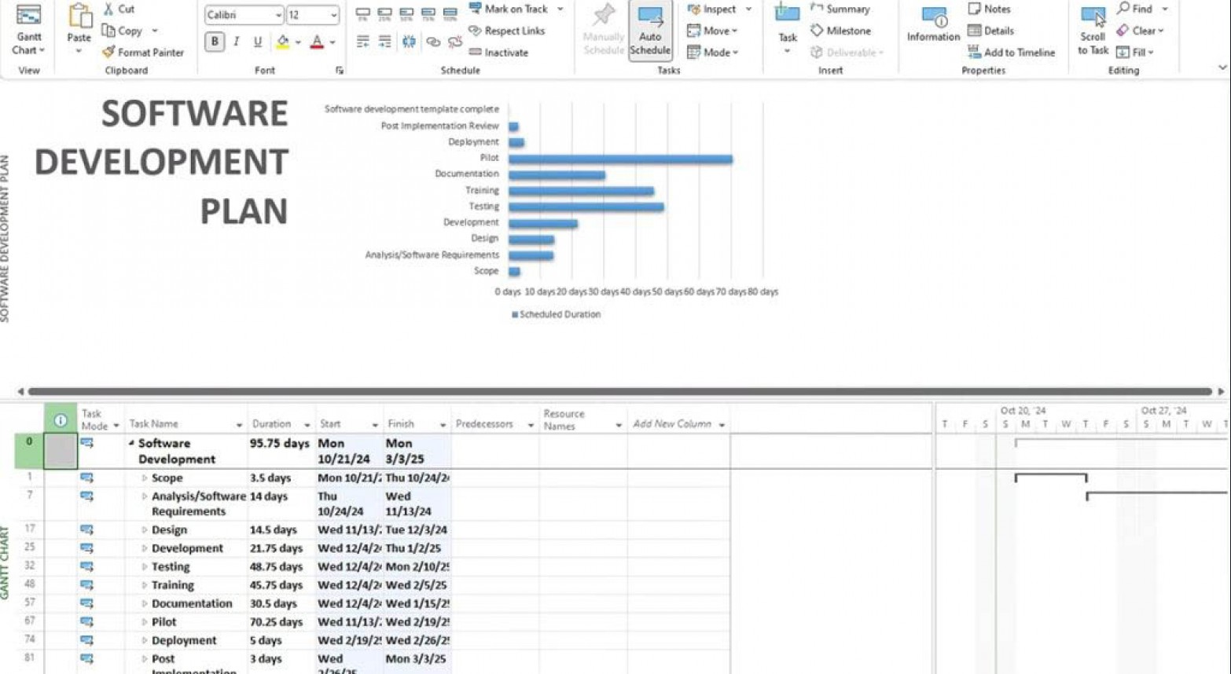Screen dimensions: 1231x674
Task: Click Mark on Track
Action: point(509,9)
